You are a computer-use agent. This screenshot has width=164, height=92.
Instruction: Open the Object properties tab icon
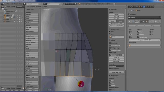(139, 7)
